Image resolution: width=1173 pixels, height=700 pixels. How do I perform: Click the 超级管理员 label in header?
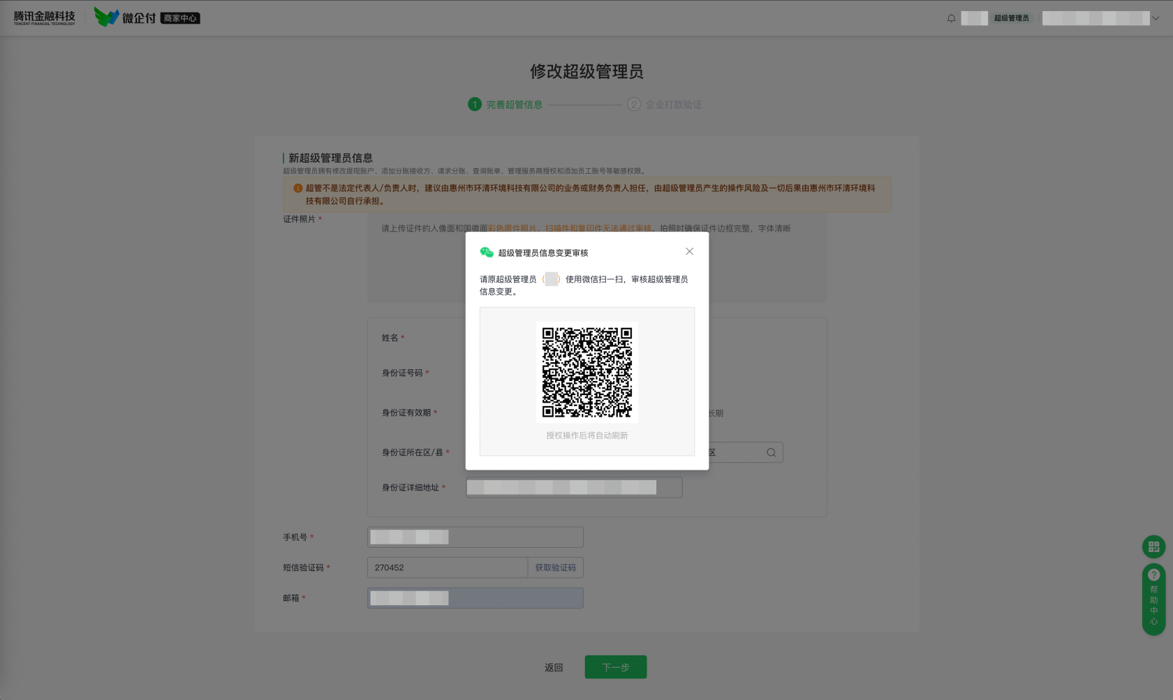1011,18
